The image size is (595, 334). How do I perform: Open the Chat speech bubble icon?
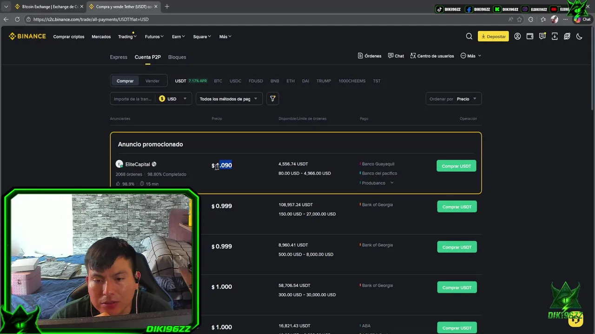pyautogui.click(x=390, y=56)
